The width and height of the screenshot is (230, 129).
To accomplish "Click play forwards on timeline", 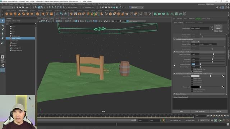I will (x=219, y=116).
